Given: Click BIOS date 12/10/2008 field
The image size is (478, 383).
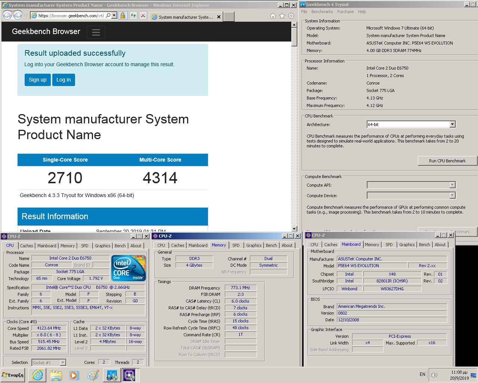Looking at the screenshot, I should [392, 320].
